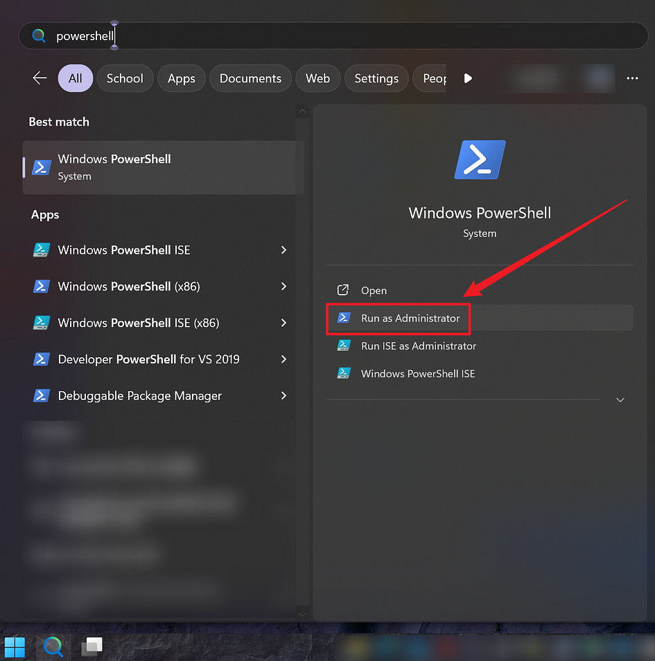Click the Run ISE as Administrator icon
Viewport: 655px width, 661px height.
(344, 345)
